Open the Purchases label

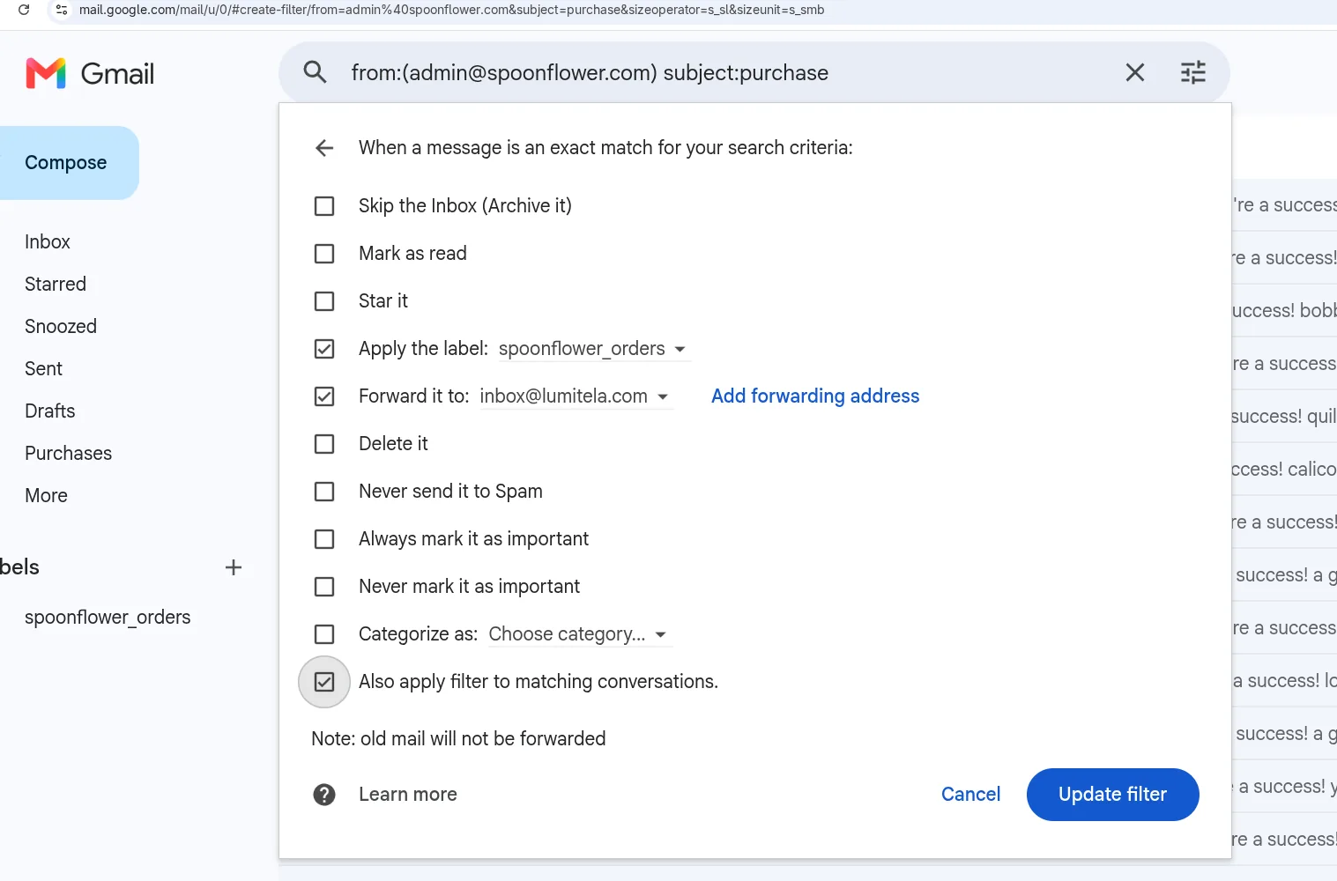[x=69, y=453]
